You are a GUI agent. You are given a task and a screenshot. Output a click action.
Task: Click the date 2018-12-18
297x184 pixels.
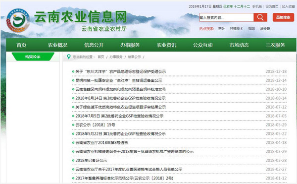pos(276,71)
